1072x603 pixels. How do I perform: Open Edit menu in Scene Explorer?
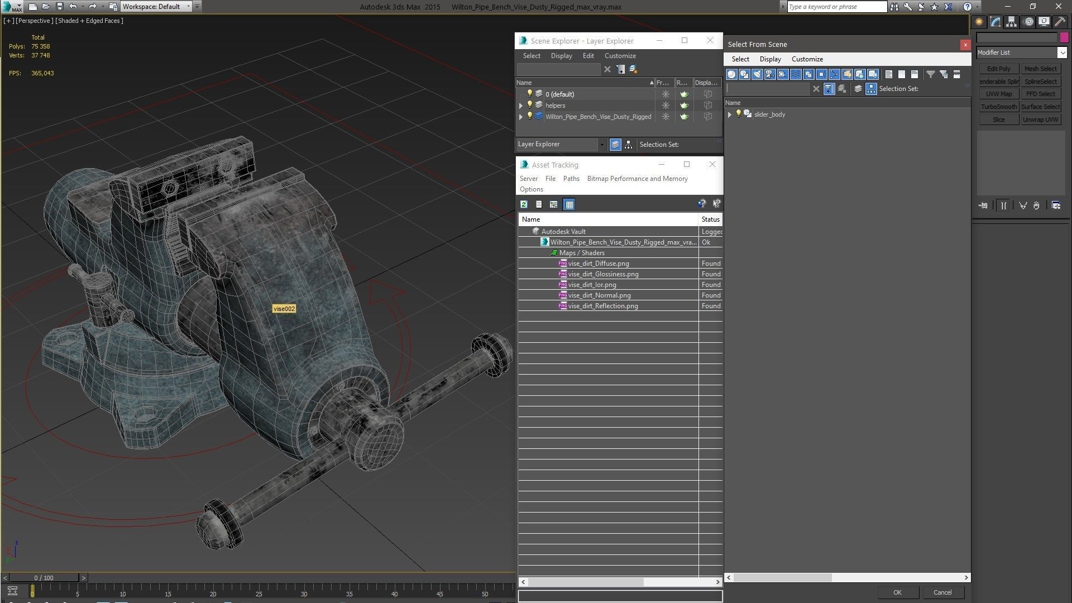pyautogui.click(x=588, y=56)
